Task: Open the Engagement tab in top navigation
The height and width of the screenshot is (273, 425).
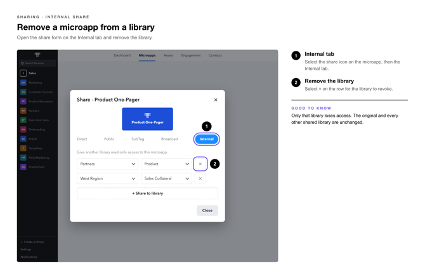Action: click(191, 55)
